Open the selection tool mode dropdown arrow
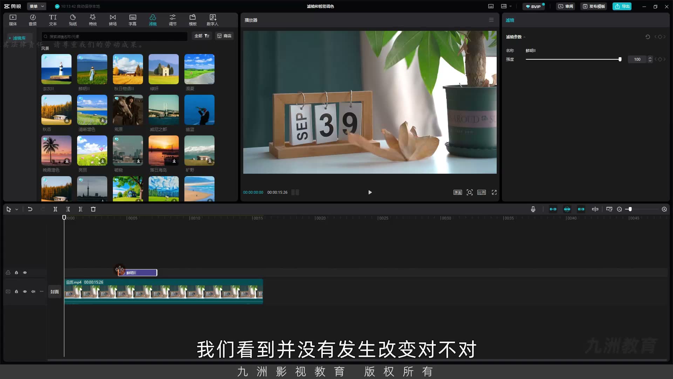 (x=16, y=210)
